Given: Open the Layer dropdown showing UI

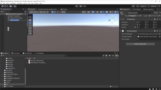Looking at the screenshot, I should [x=154, y=16].
